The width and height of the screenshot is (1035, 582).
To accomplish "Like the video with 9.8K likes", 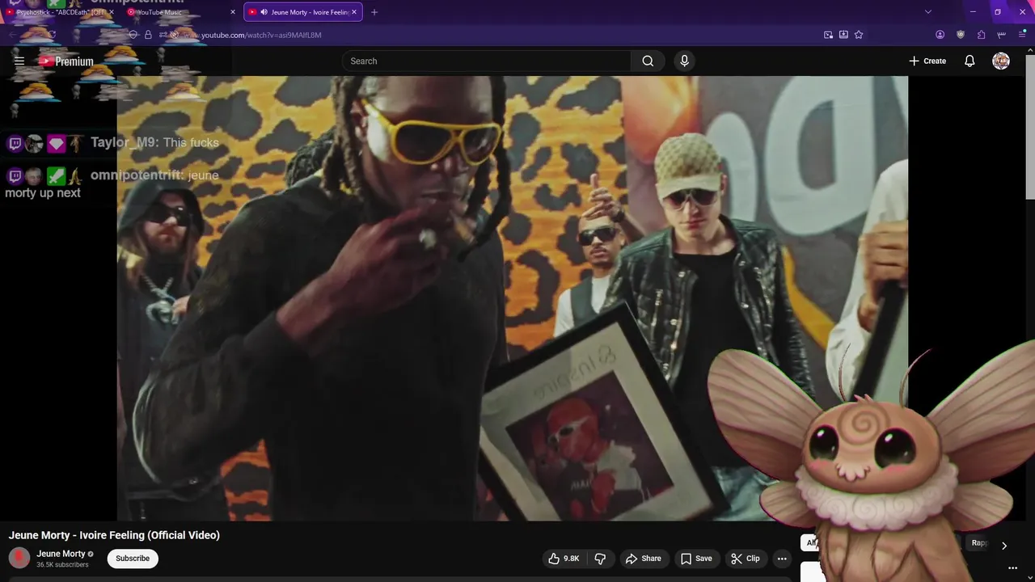I will pos(564,559).
